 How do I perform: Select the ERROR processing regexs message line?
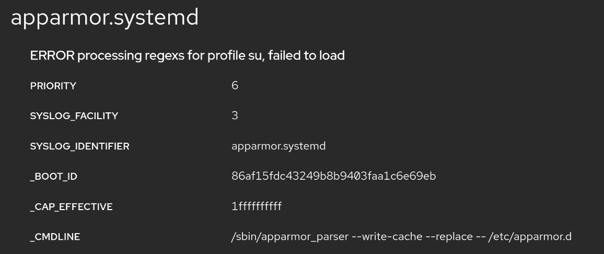coord(187,55)
